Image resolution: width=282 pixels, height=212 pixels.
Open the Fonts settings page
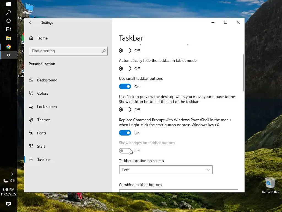pos(37,133)
